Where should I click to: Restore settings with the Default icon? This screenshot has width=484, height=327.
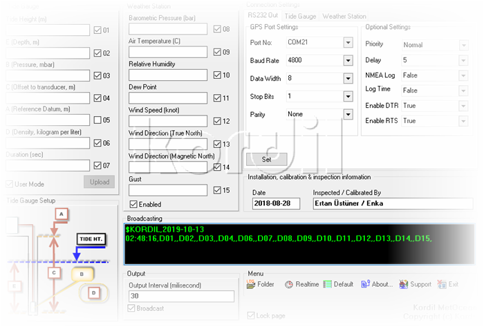click(x=327, y=284)
